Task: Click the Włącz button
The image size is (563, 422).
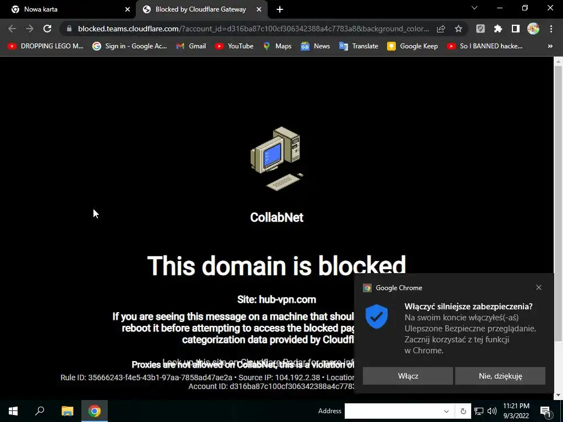Action: (x=408, y=376)
